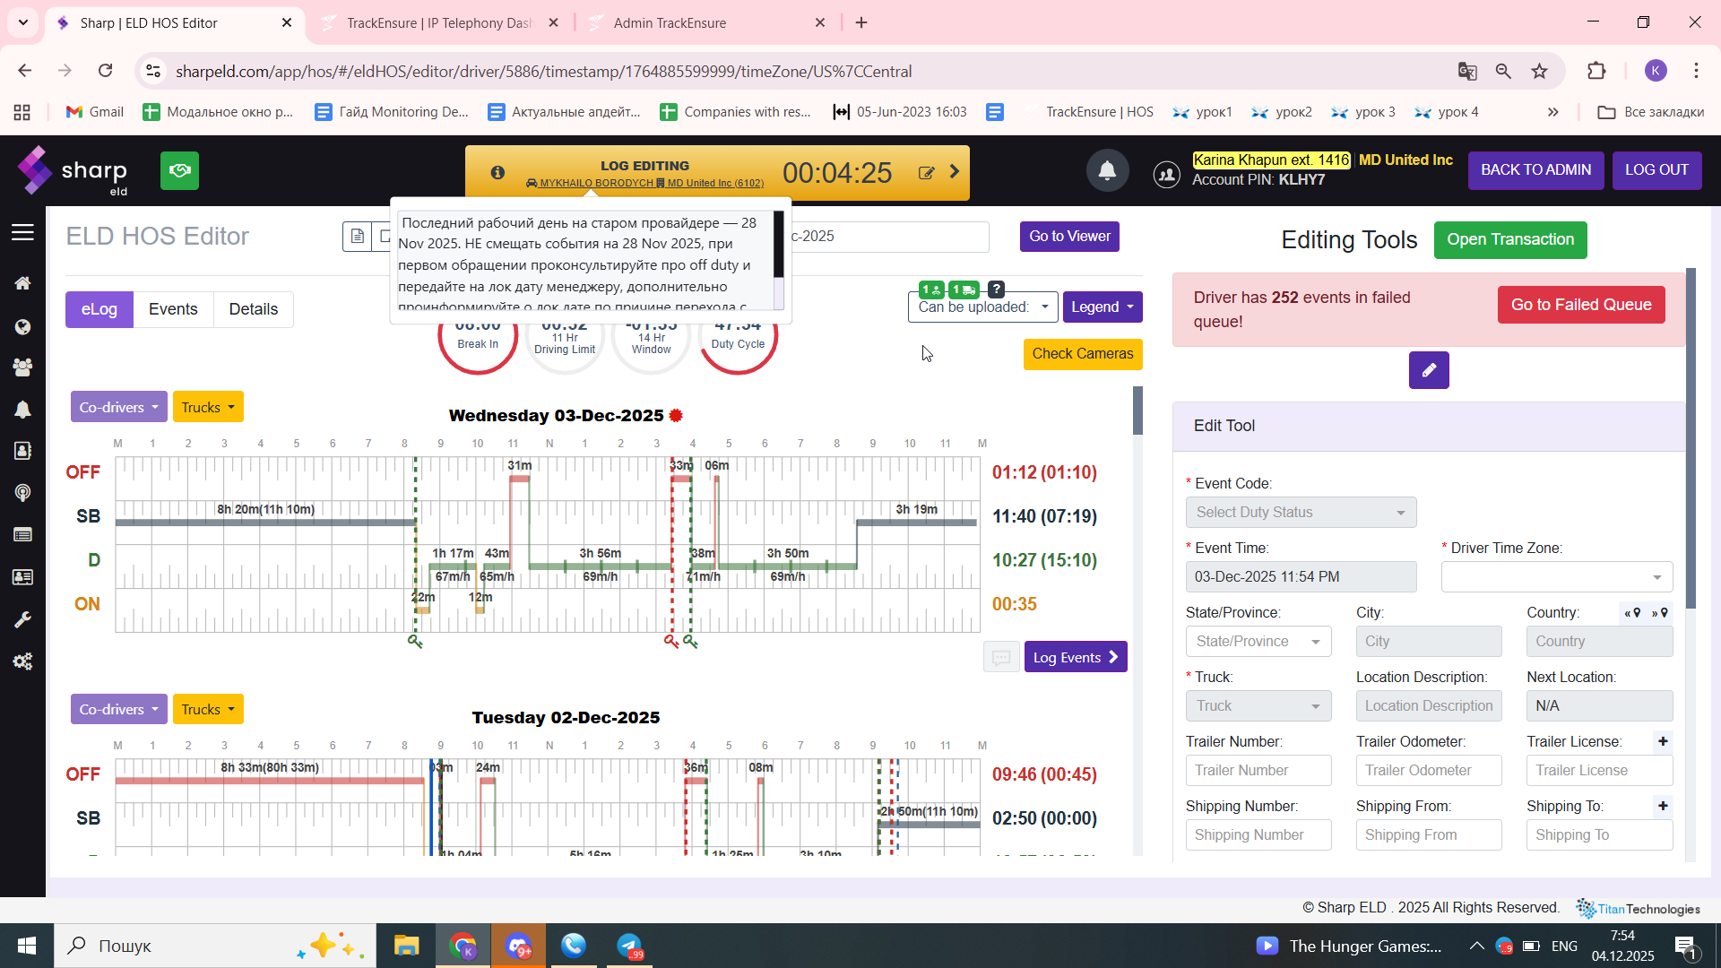The width and height of the screenshot is (1721, 968).
Task: Switch to the Details tab
Action: point(253,309)
